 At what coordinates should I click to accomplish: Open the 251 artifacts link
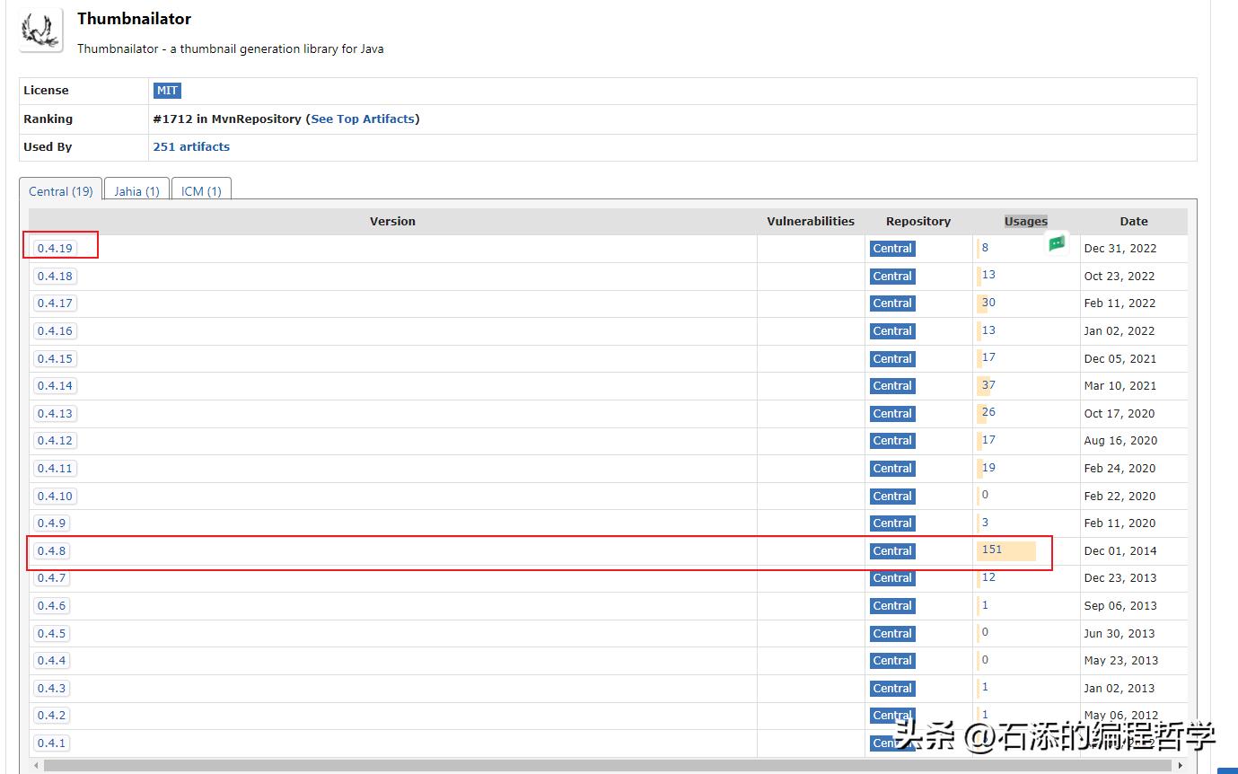191,146
